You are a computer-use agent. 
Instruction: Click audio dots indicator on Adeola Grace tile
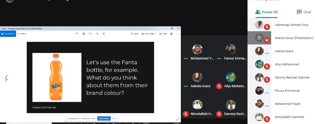pyautogui.click(x=186, y=86)
